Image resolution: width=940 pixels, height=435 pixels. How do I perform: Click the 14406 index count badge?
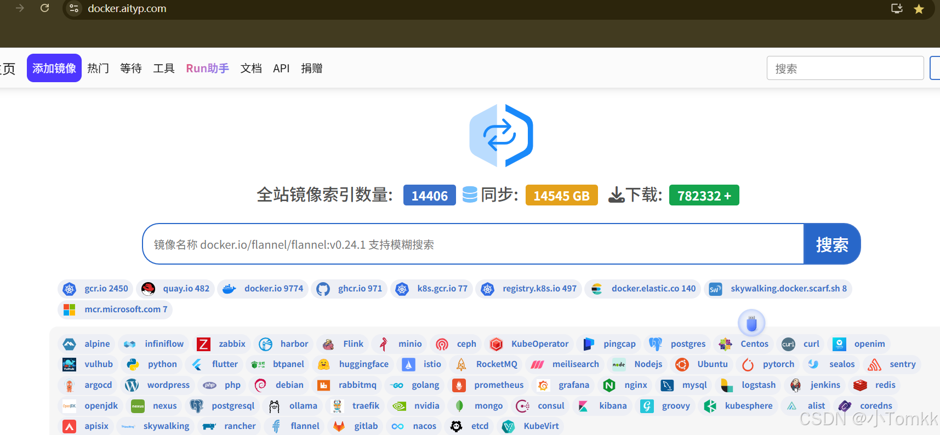[x=430, y=196]
